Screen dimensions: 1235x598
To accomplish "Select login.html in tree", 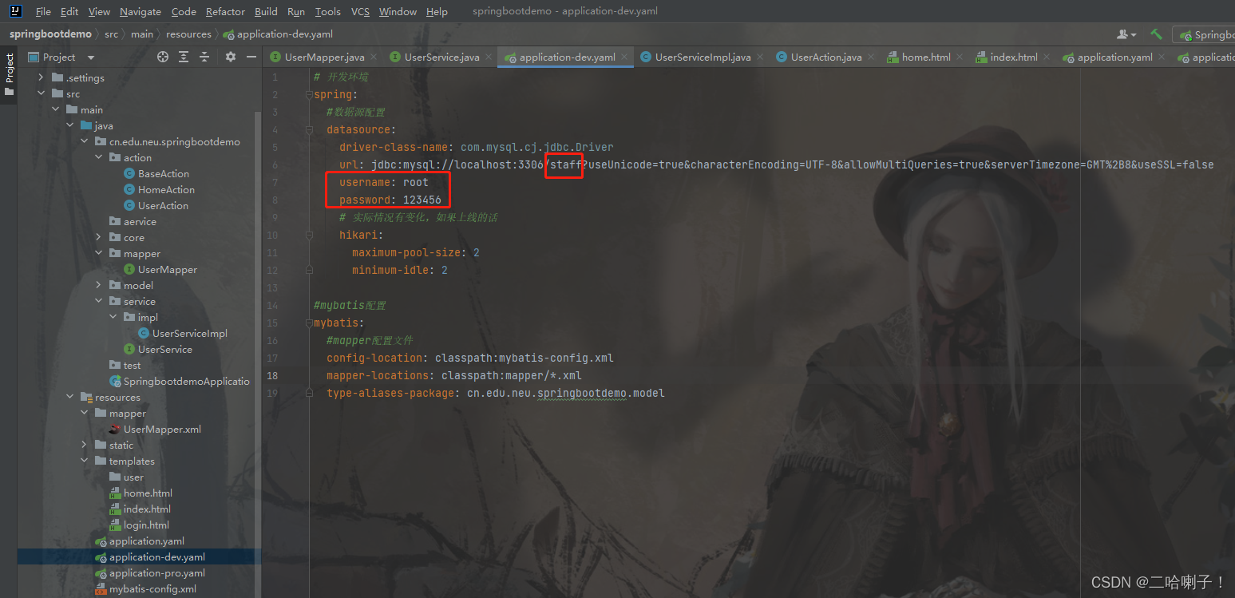I will point(146,525).
